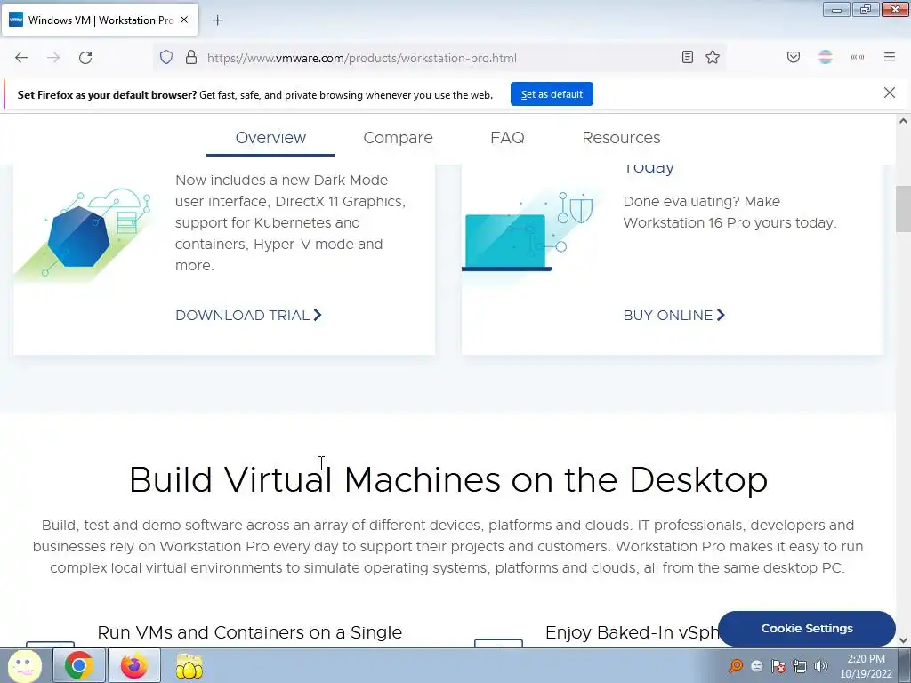Click the DOWNLOAD TRIAL link
Screen dimensions: 911x683
pyautogui.click(x=248, y=316)
